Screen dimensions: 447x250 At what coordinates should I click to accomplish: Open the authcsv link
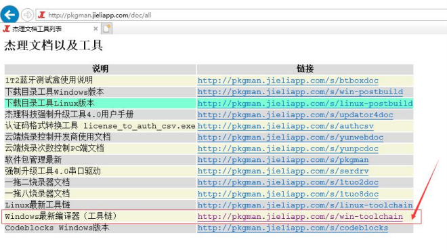(285, 126)
